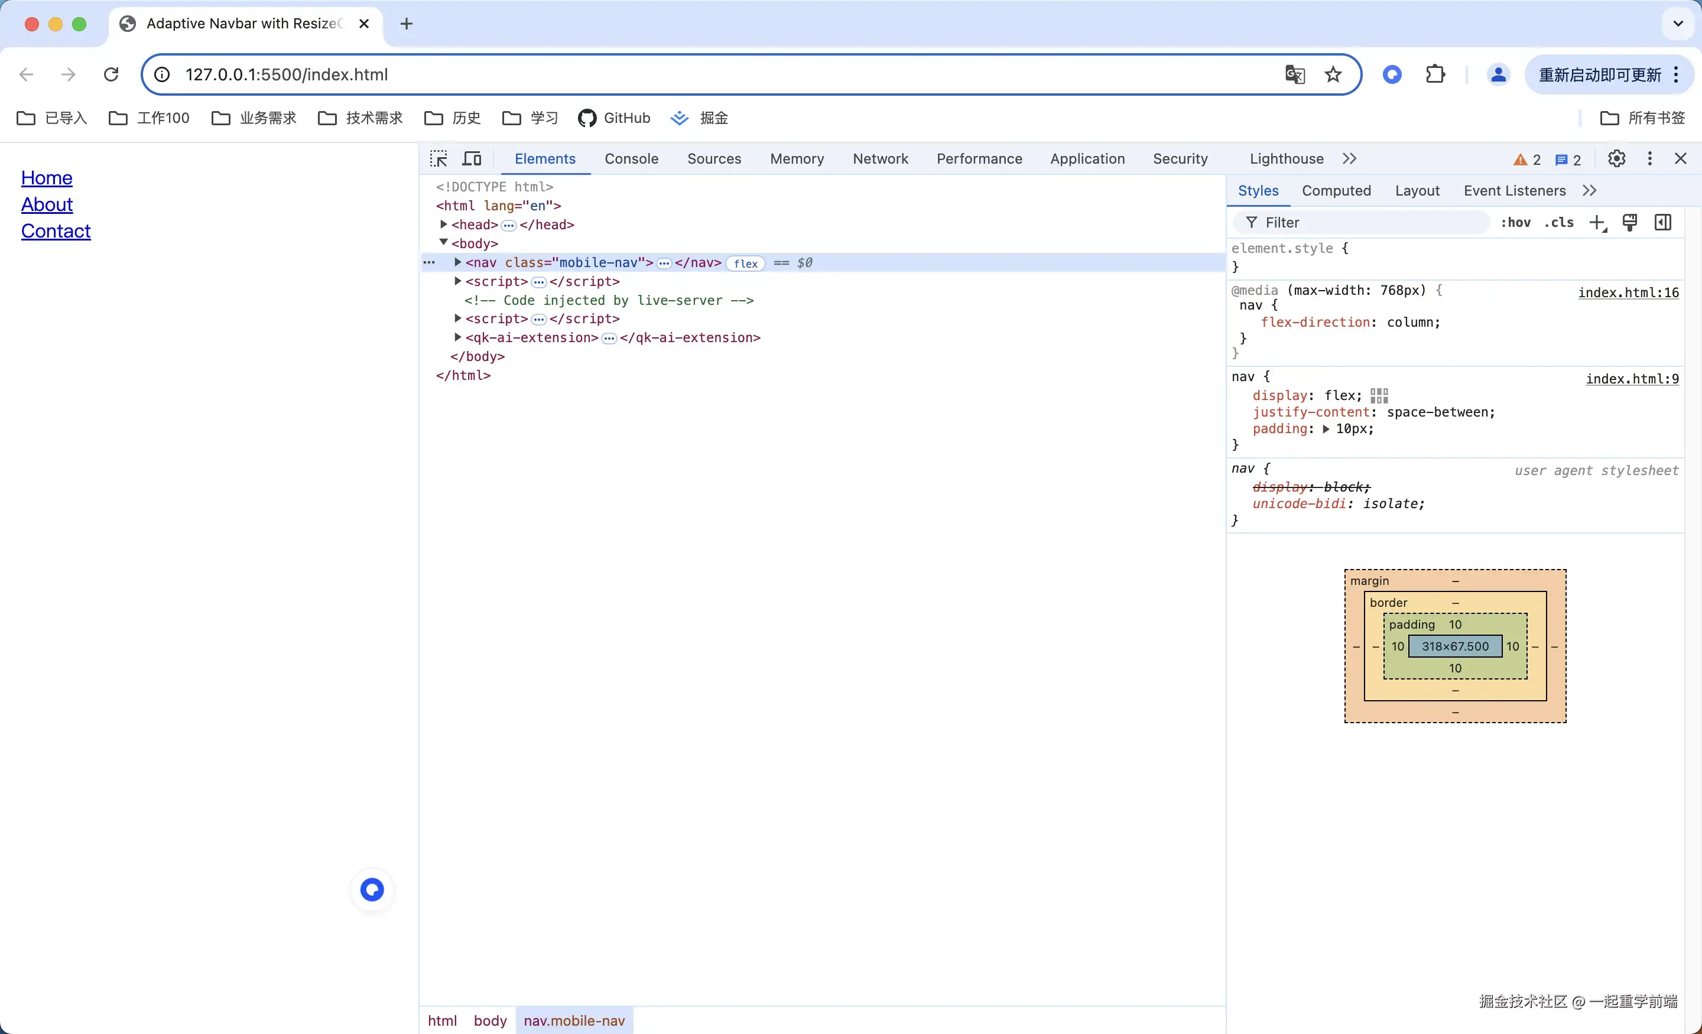Open the Google Translate icon in address bar
This screenshot has height=1034, width=1702.
click(1294, 74)
